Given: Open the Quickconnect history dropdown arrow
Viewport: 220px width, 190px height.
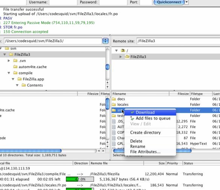Looking at the screenshot, I should pos(187,2).
